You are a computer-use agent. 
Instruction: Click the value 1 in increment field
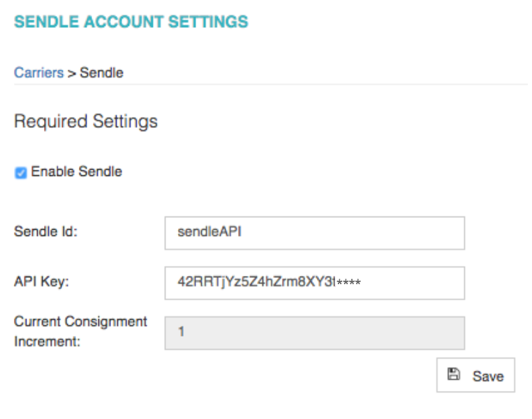pos(182,332)
